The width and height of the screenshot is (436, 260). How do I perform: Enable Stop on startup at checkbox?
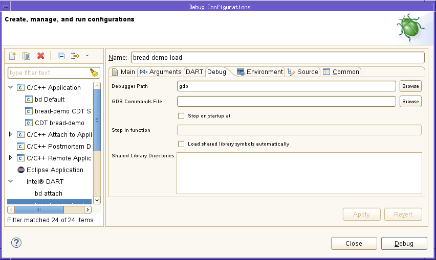click(181, 116)
